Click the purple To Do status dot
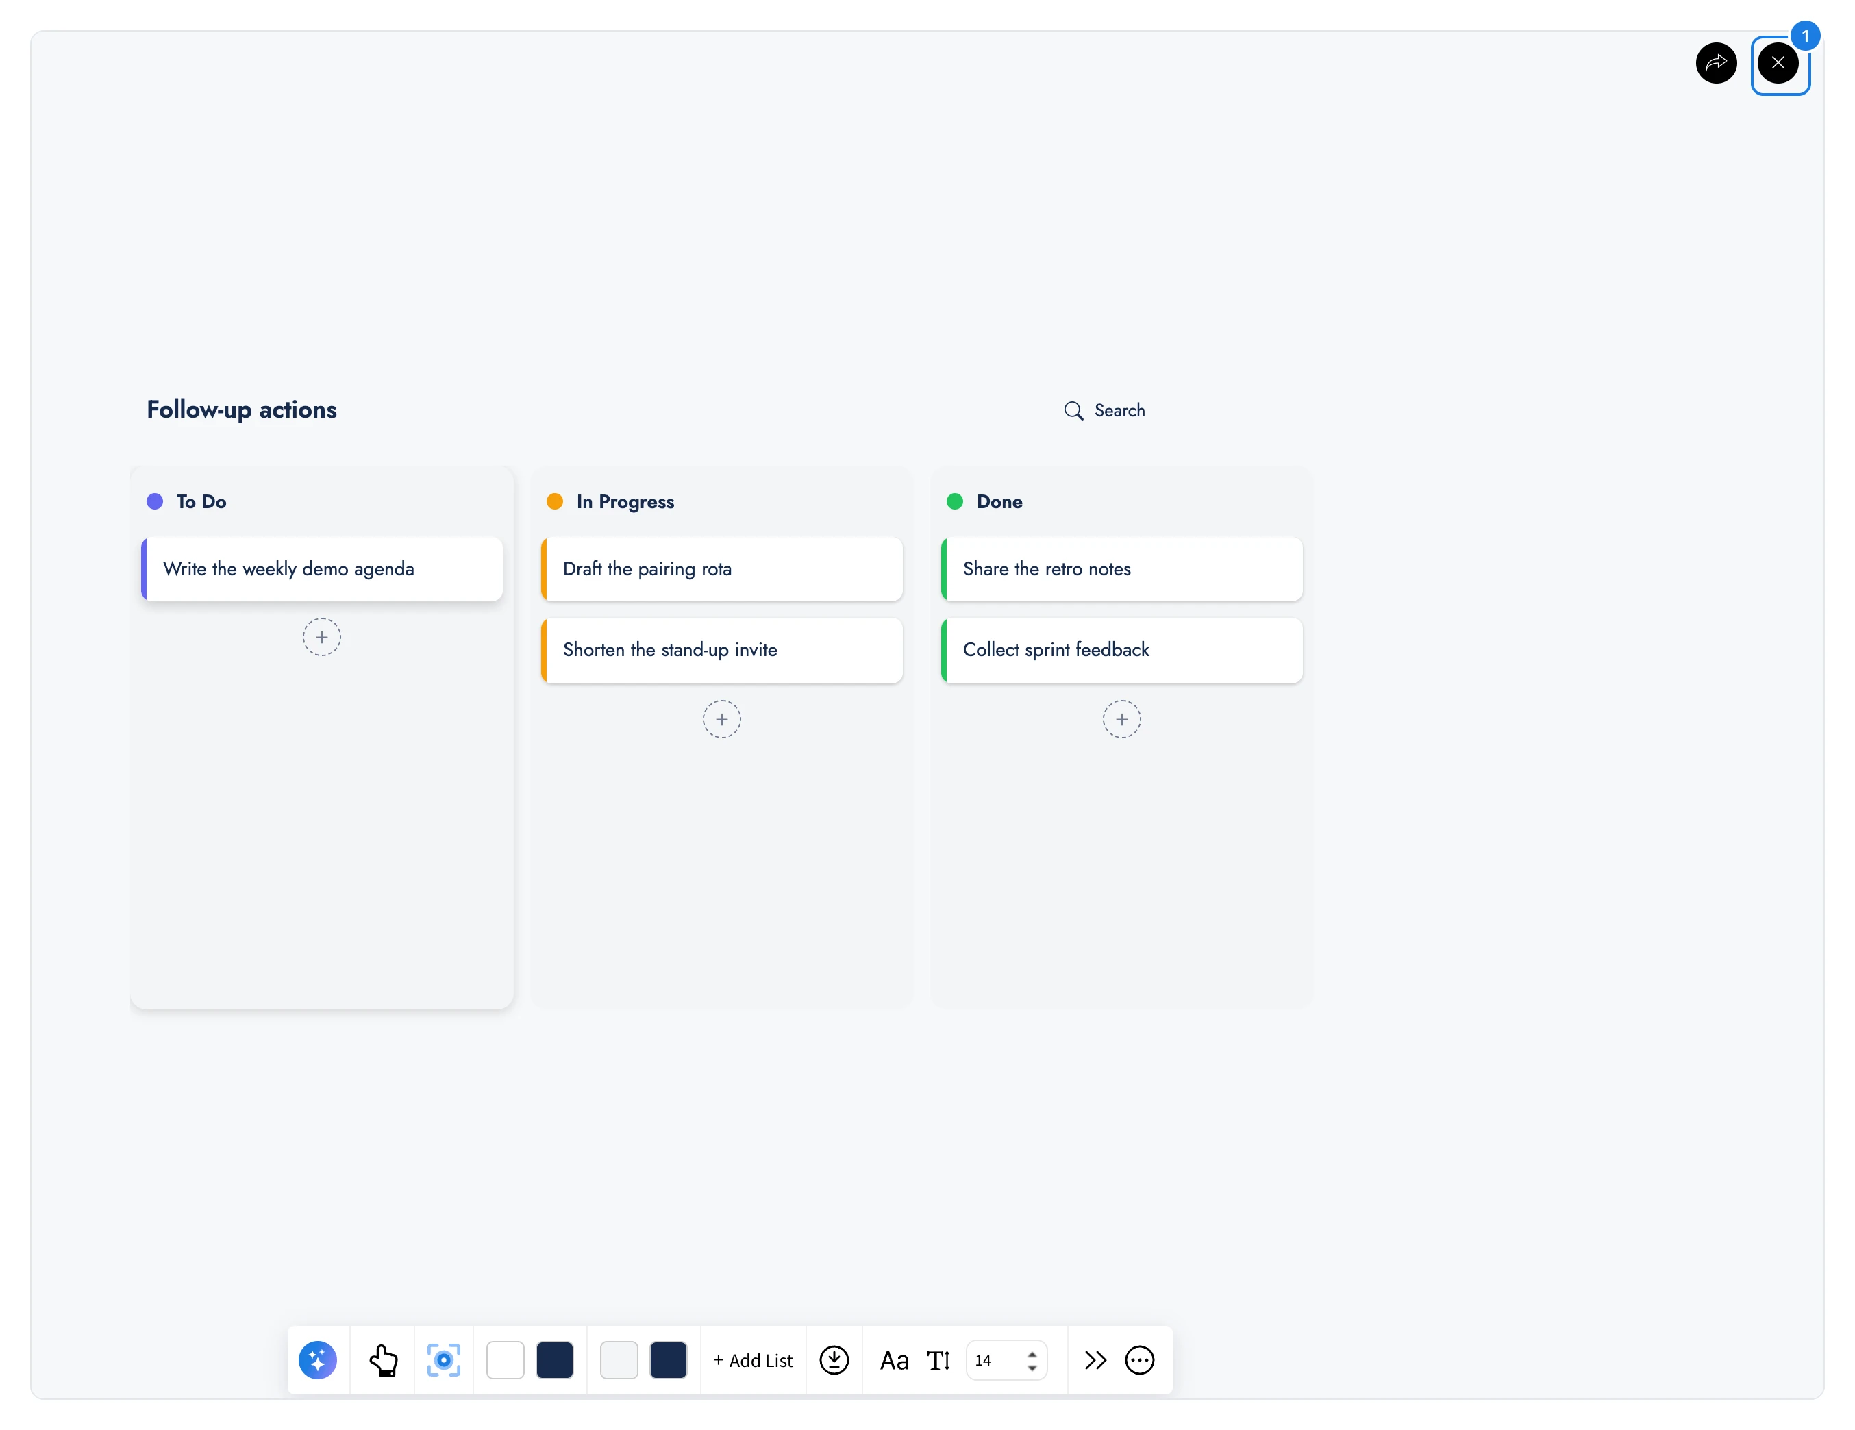Viewport: 1855px width, 1430px height. click(x=155, y=502)
